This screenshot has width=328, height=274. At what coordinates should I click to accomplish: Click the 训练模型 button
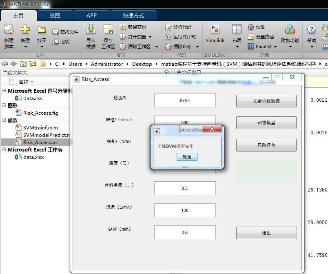[x=266, y=123]
